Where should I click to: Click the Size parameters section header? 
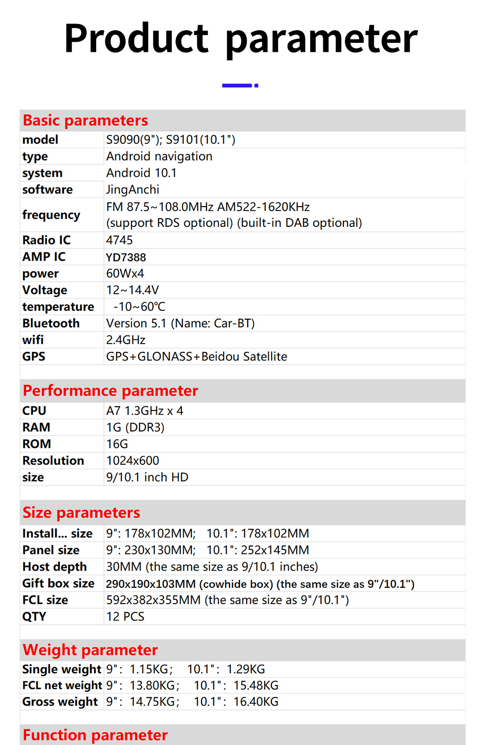click(x=81, y=513)
